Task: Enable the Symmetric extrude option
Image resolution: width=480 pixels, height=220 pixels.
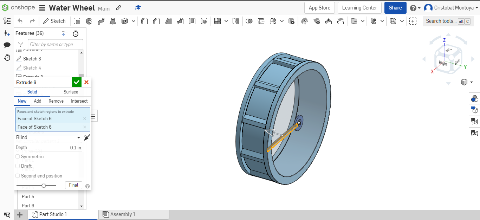Action: click(x=18, y=156)
